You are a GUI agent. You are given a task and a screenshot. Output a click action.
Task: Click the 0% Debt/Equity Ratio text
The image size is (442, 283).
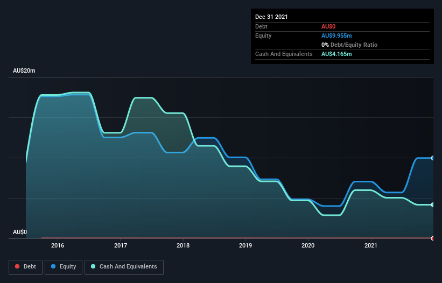click(349, 45)
